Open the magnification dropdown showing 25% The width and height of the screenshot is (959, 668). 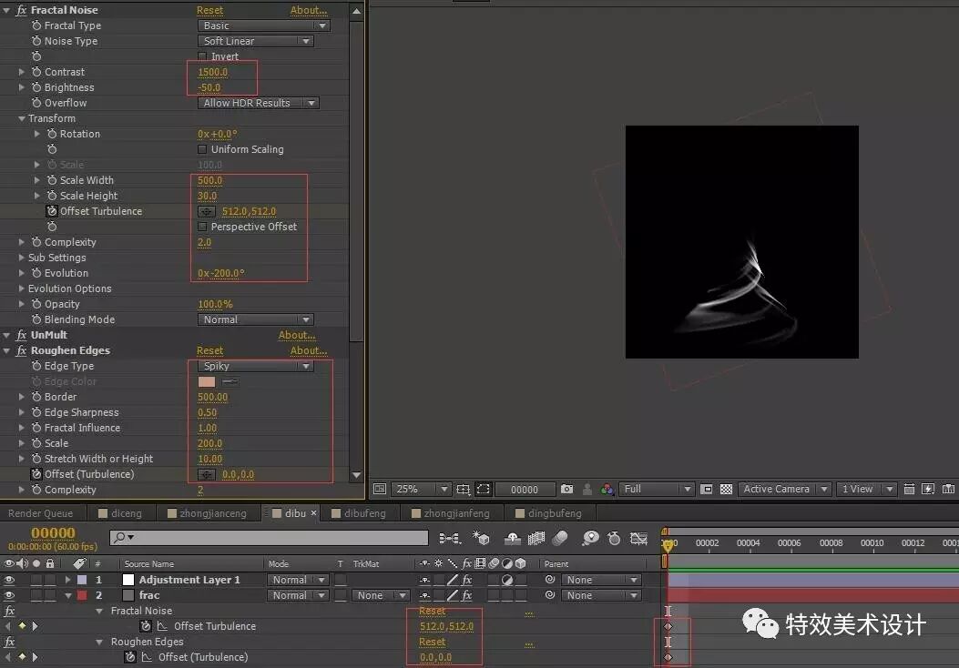coord(421,489)
